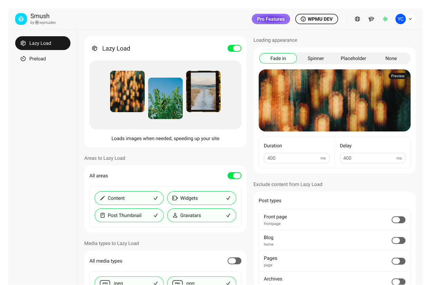
Task: Select the Placeholder appearance tab
Action: (353, 58)
